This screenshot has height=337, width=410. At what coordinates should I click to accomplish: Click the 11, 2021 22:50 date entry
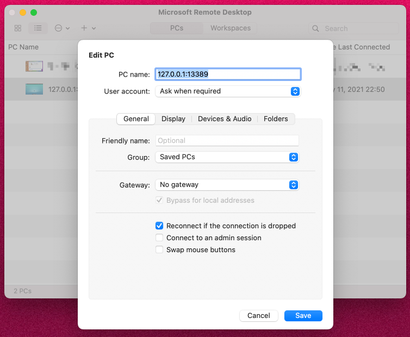pyautogui.click(x=361, y=89)
